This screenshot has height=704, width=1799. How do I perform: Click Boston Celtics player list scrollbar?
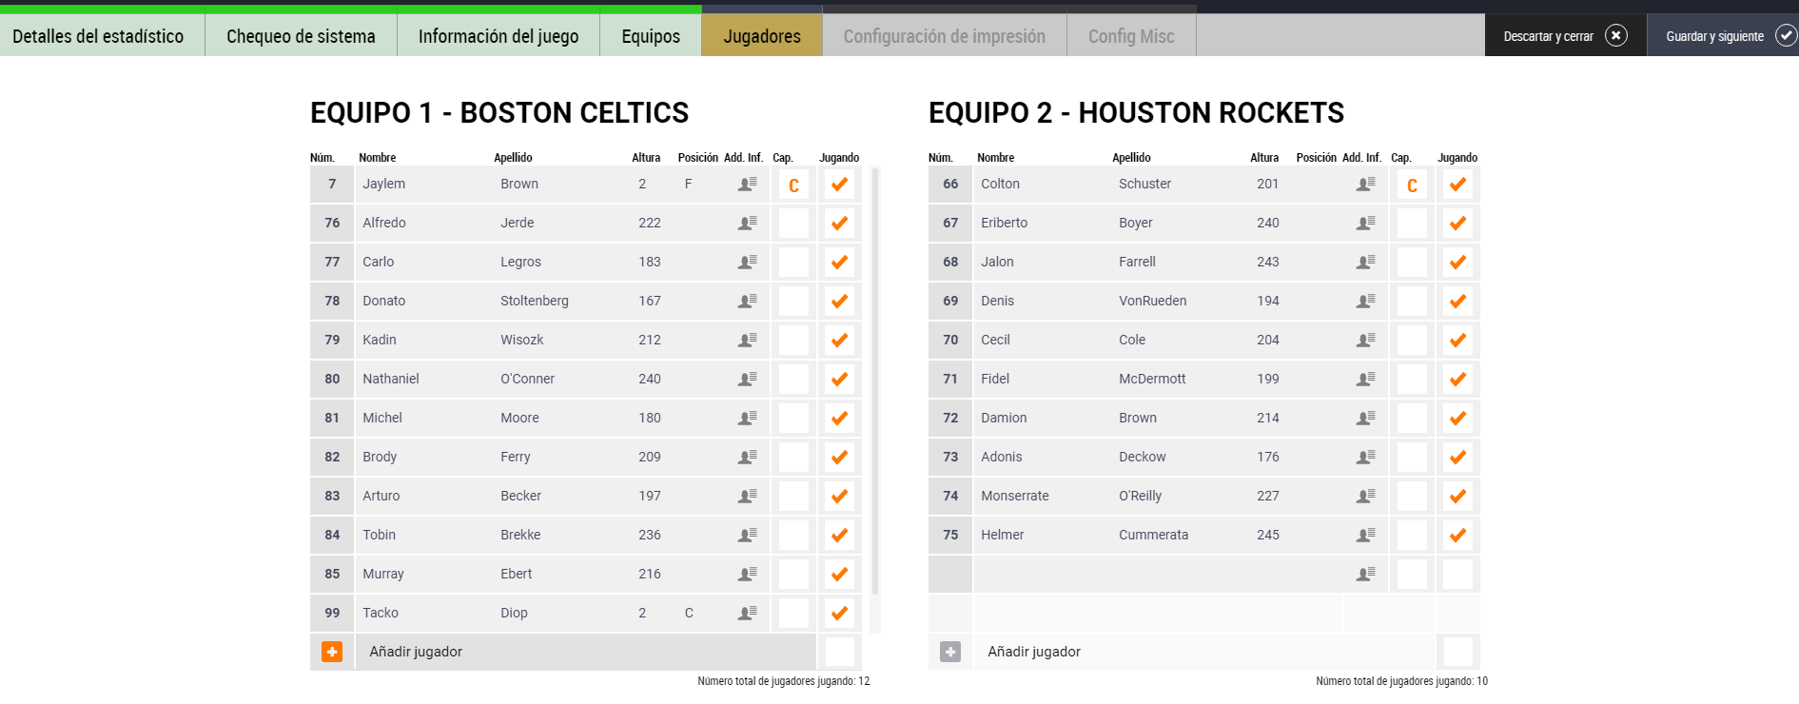pyautogui.click(x=875, y=382)
